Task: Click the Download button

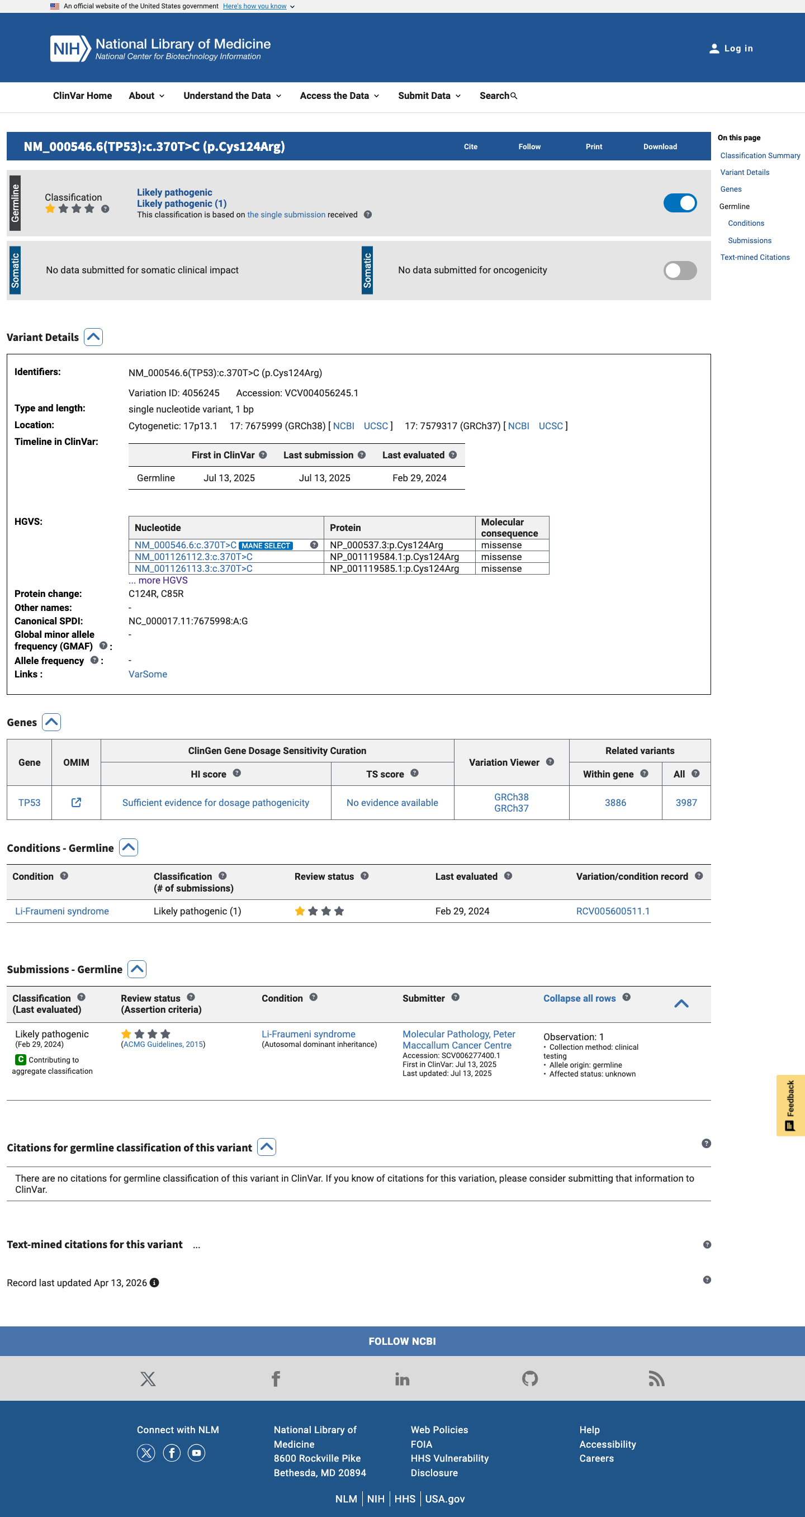Action: 660,146
